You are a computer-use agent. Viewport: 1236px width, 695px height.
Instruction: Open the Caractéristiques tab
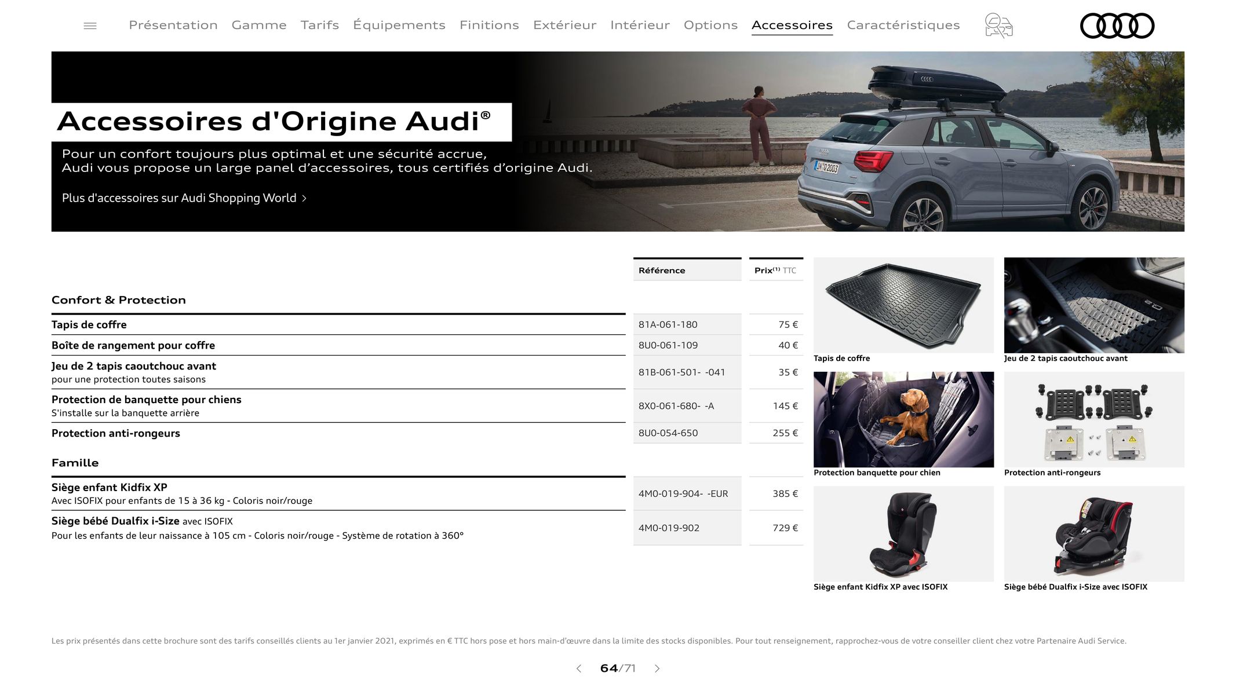[903, 25]
